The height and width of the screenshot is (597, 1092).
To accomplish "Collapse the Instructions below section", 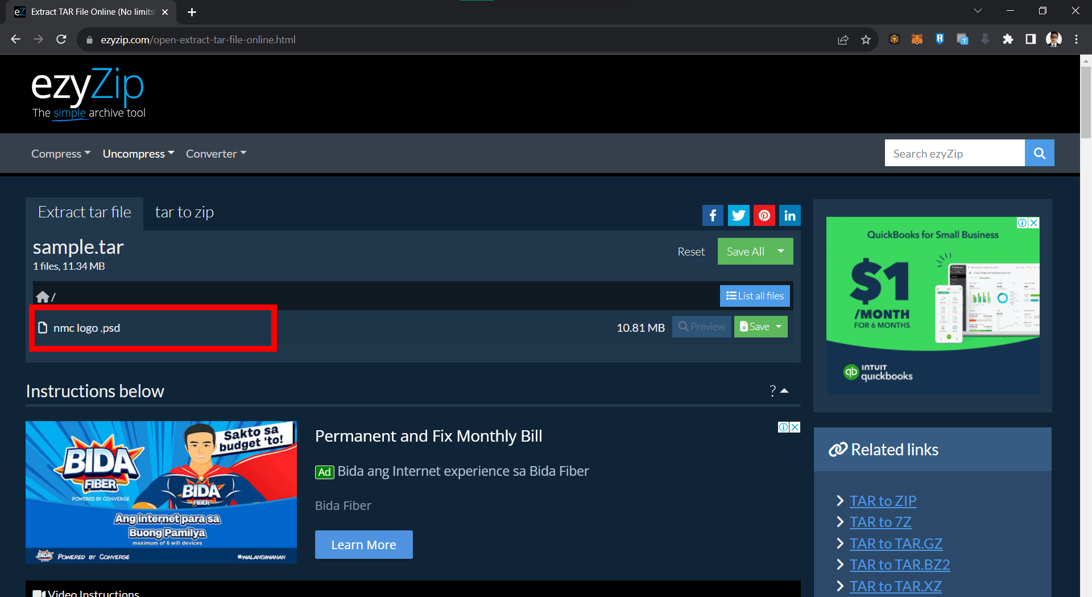I will coord(785,390).
